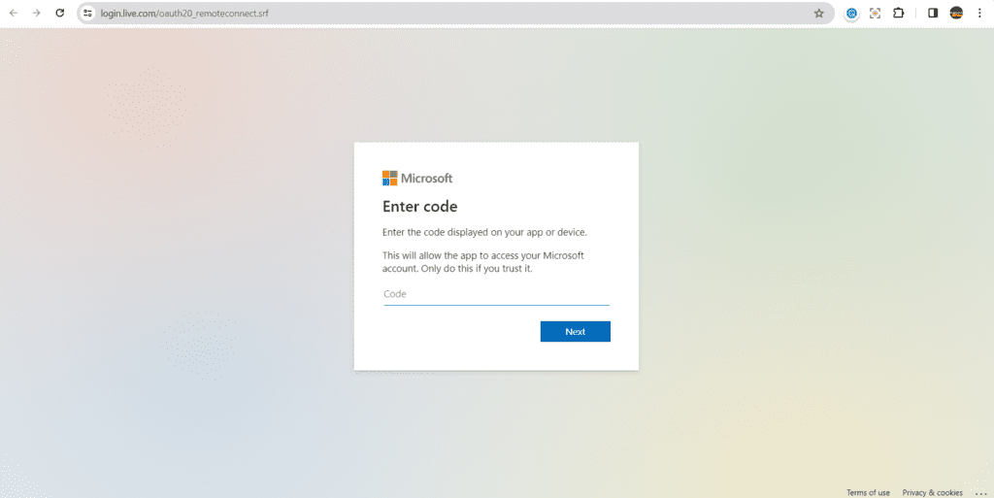Toggle the browser side panel icon
This screenshot has width=994, height=498.
933,14
